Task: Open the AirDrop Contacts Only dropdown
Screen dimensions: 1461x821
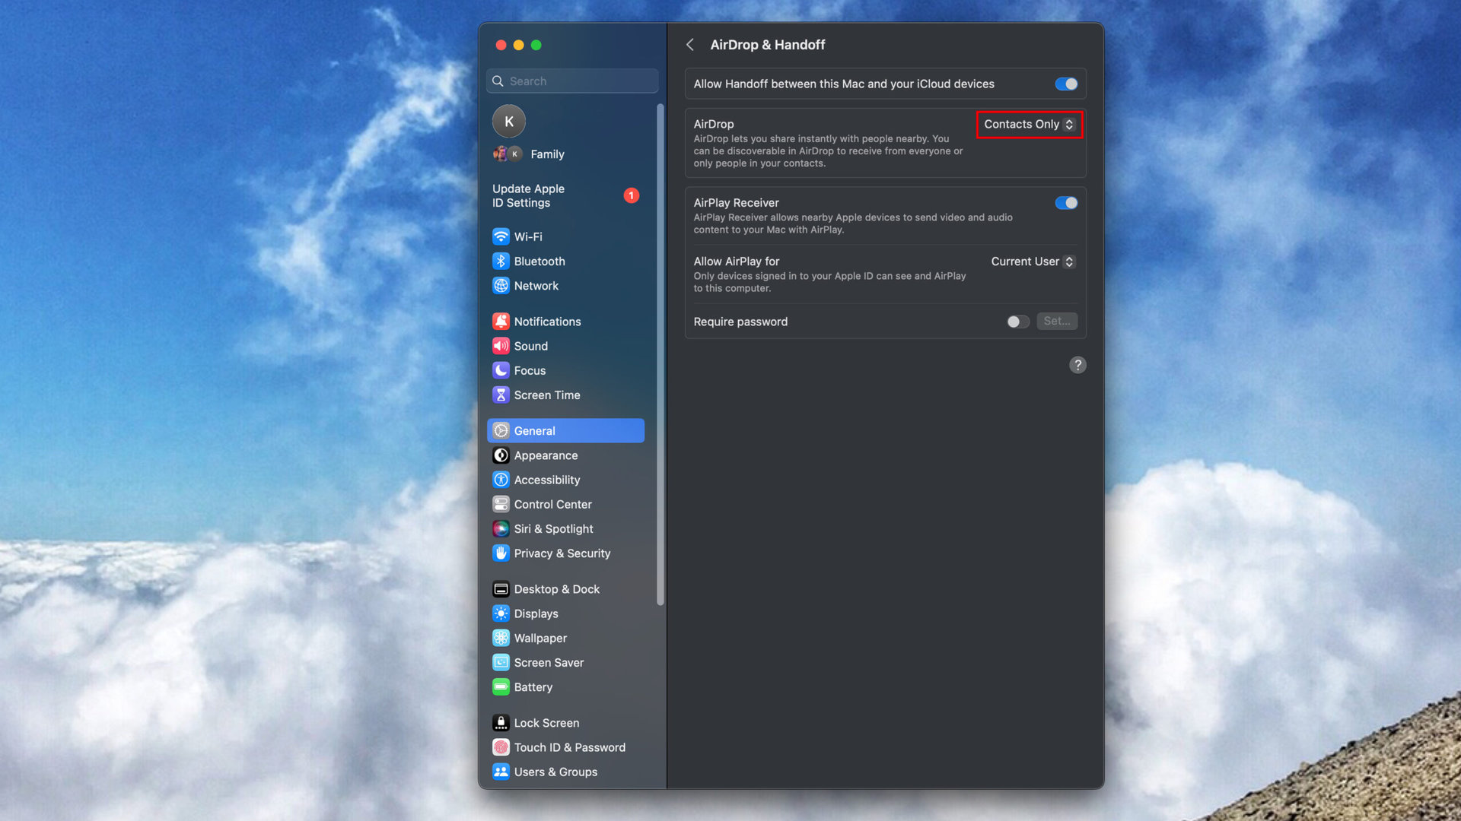Action: (1029, 124)
